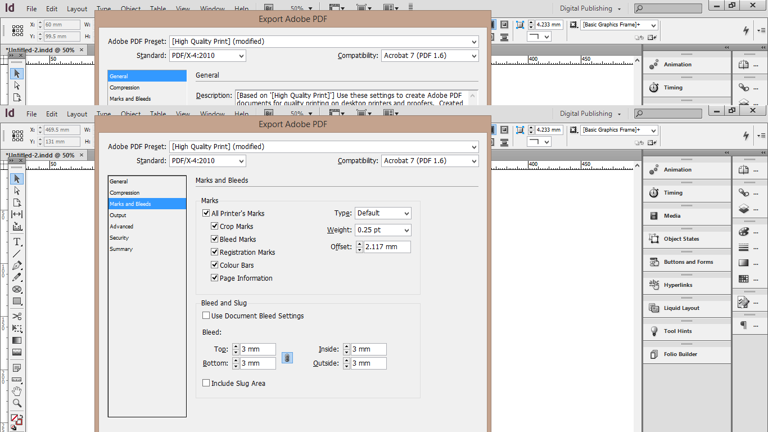Select the Rectangle Frame tool
Screen dimensions: 768x432
[x=17, y=289]
